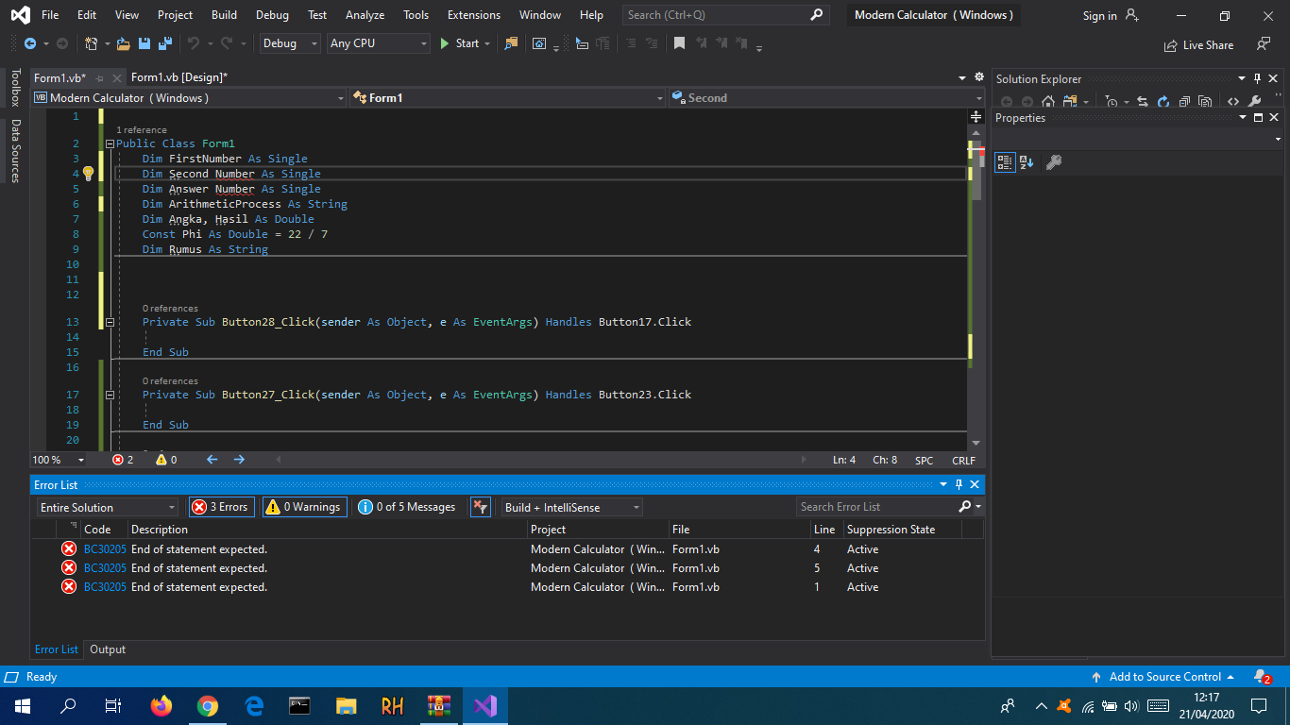Open the Toolbox side tab
The image size is (1290, 725).
pyautogui.click(x=15, y=87)
